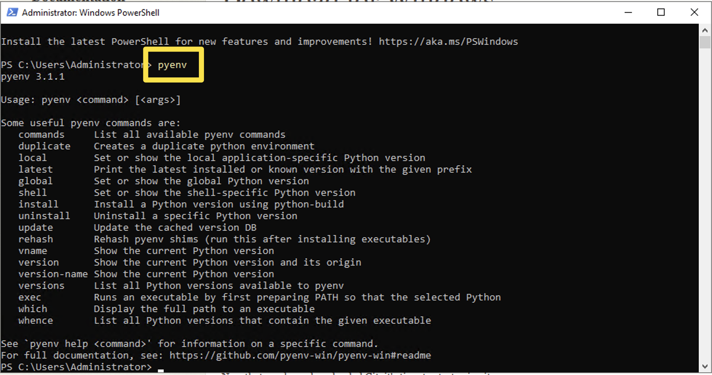The image size is (712, 375).
Task: Click the vertical scrollbar thumb
Action: click(705, 43)
